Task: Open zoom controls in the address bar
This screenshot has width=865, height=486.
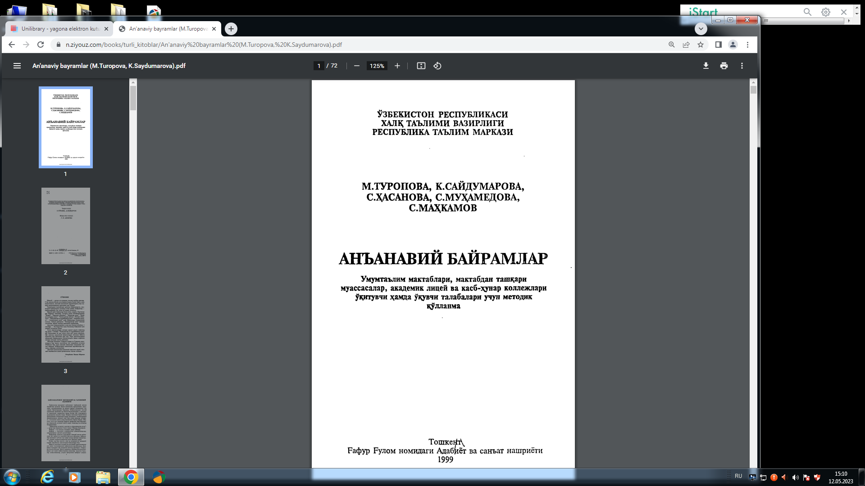Action: 671,45
